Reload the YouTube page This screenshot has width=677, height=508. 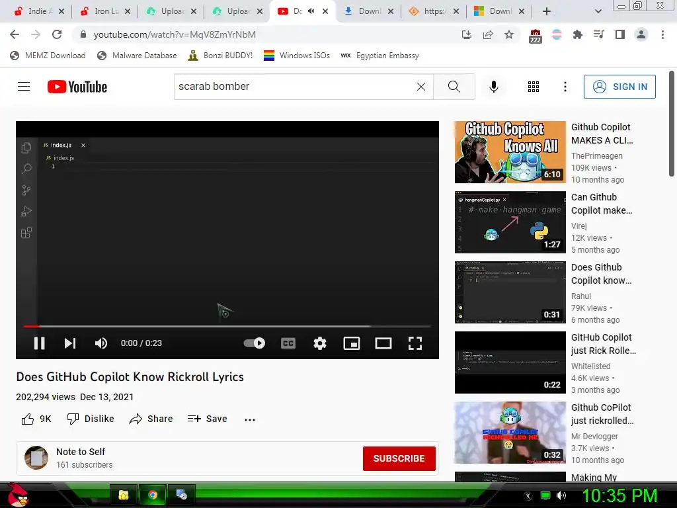click(x=57, y=34)
